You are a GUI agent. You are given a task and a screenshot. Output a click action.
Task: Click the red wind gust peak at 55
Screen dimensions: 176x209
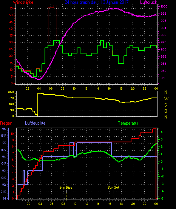pos(52,7)
